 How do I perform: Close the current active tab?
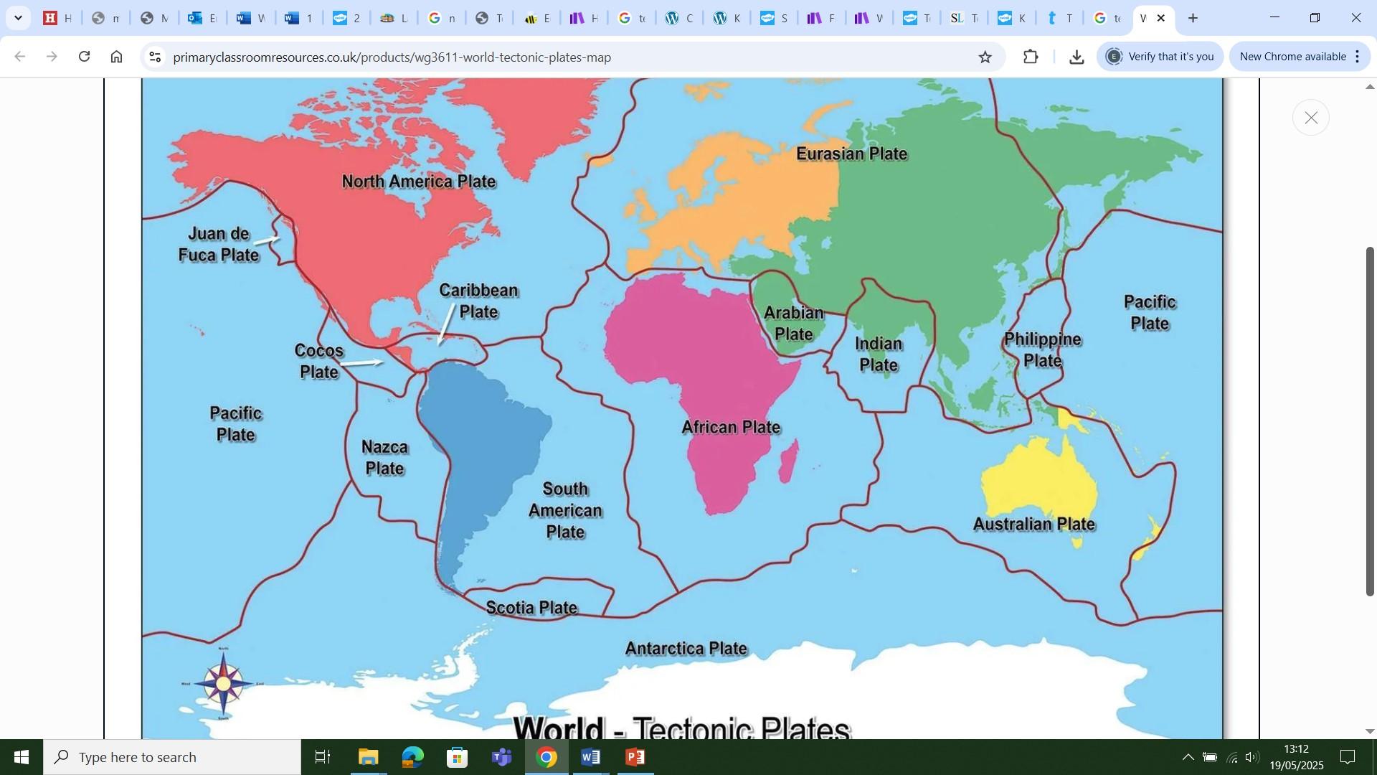tap(1161, 18)
